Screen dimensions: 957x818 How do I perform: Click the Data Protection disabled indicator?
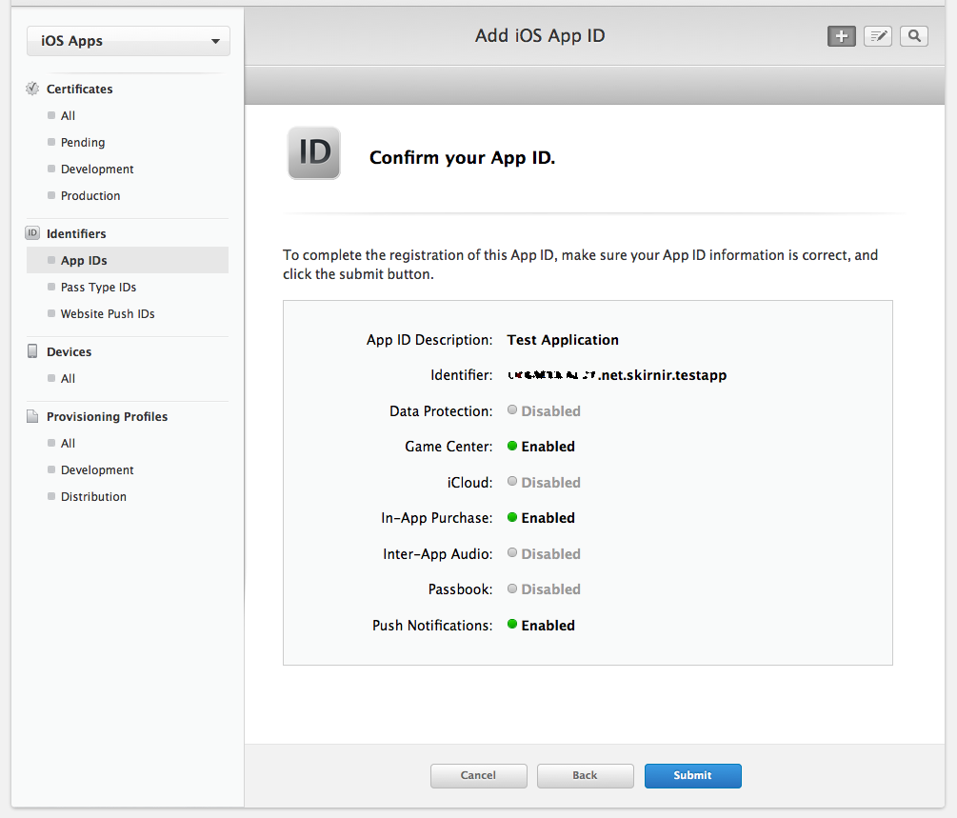click(512, 410)
